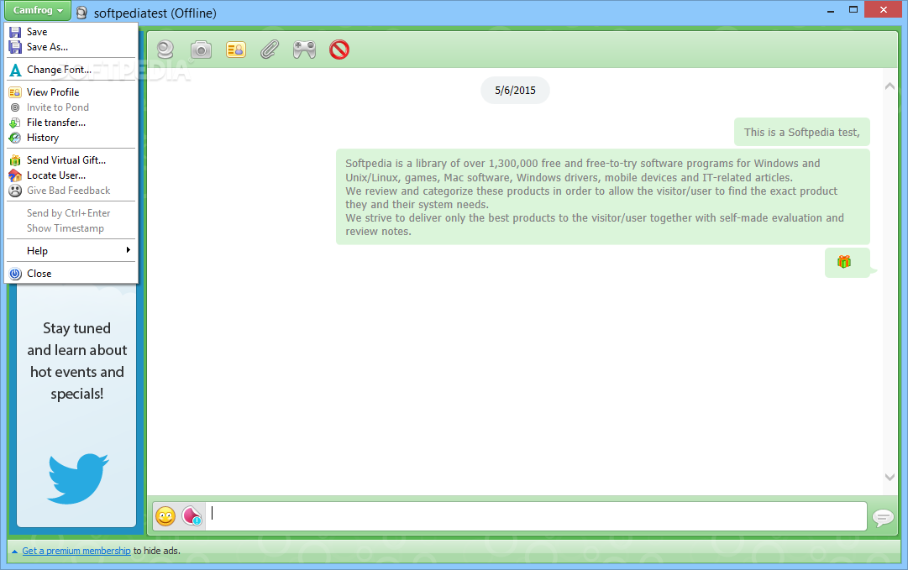Click the 5/6/2015 date label
Viewport: 908px width, 570px height.
point(516,91)
